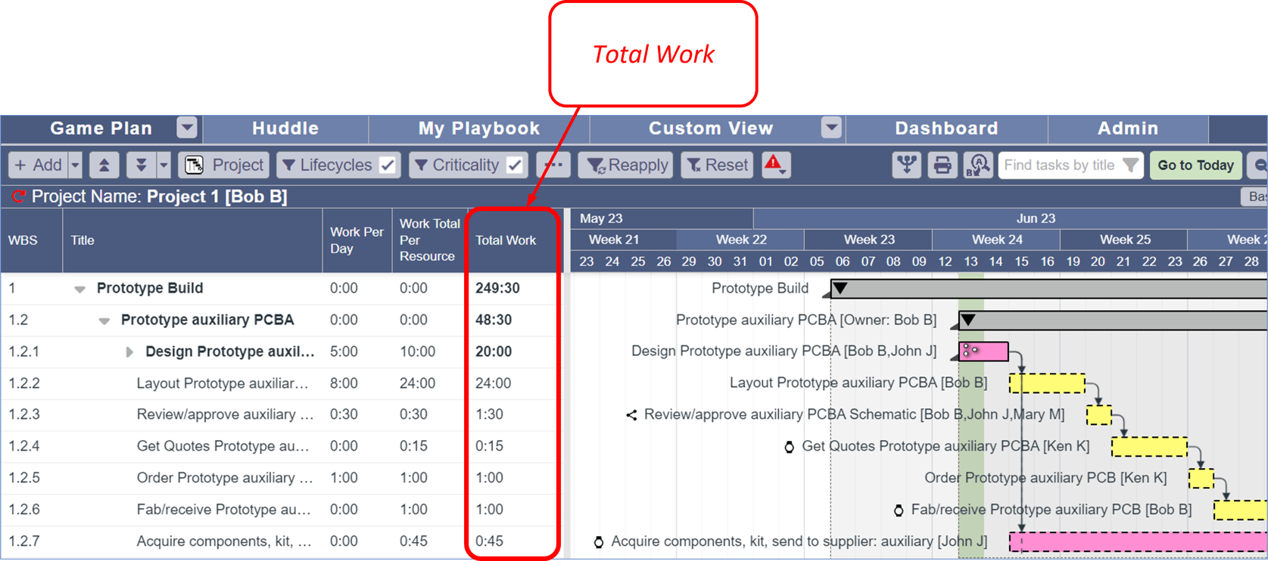Collapse the Prototype Build row

pyautogui.click(x=79, y=289)
